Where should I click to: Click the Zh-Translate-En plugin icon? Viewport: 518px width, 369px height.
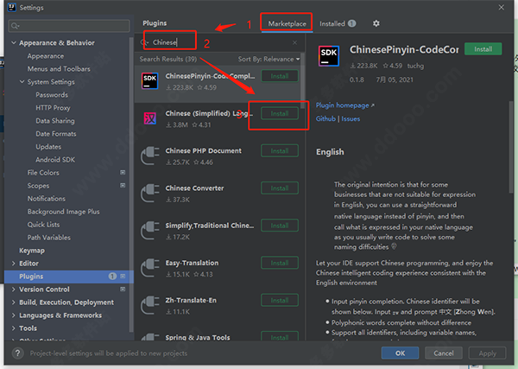click(150, 305)
